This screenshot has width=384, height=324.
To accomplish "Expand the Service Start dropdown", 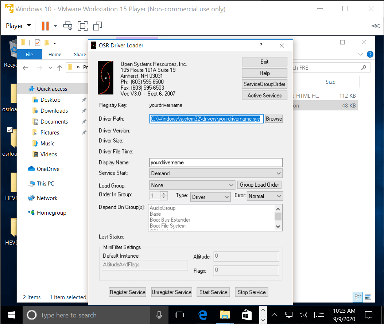I will coord(216,173).
